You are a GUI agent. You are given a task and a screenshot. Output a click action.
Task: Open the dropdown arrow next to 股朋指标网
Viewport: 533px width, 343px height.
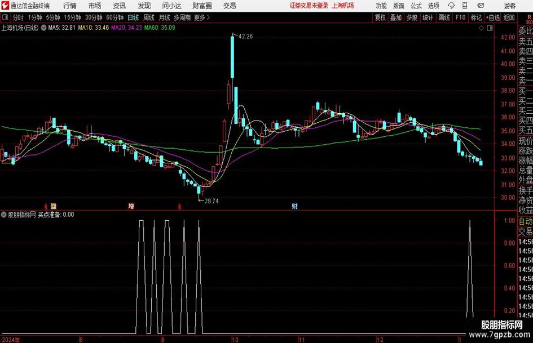(x=4, y=215)
